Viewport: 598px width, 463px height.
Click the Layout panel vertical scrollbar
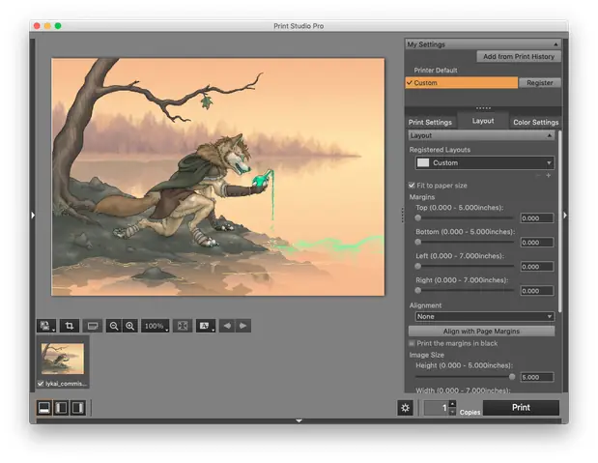[559, 221]
